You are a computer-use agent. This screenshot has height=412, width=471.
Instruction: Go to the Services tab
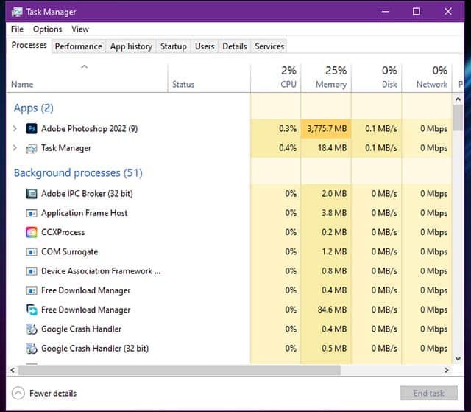[269, 46]
